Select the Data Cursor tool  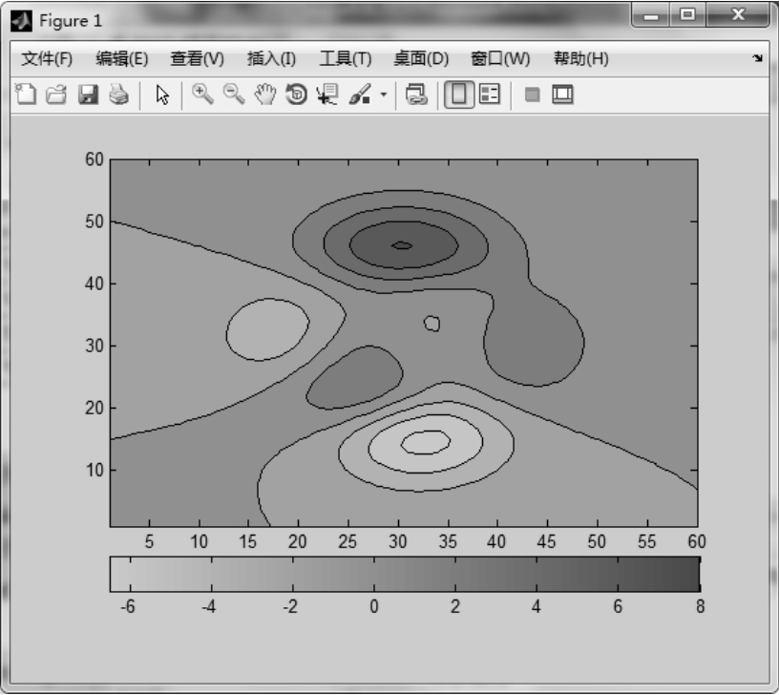326,95
